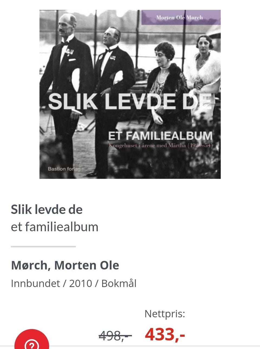Viewport: 260px width, 349px height.
Task: Click the word 'Bokmål' in book details
Action: (x=119, y=283)
